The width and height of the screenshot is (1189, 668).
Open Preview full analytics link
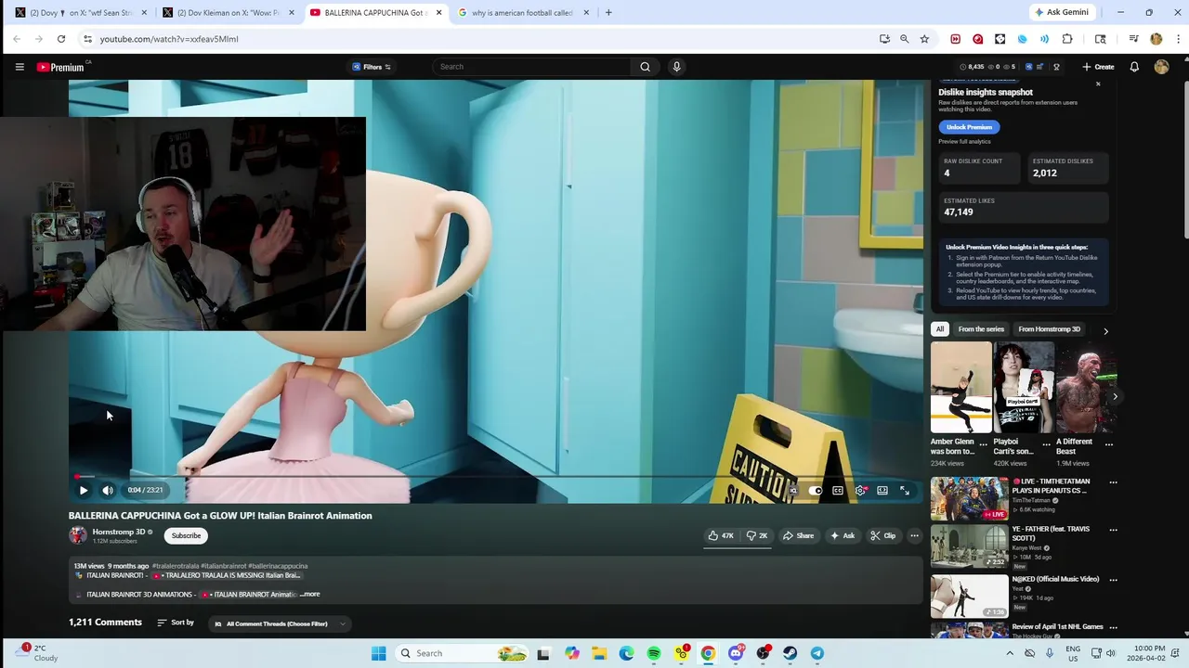coord(964,141)
